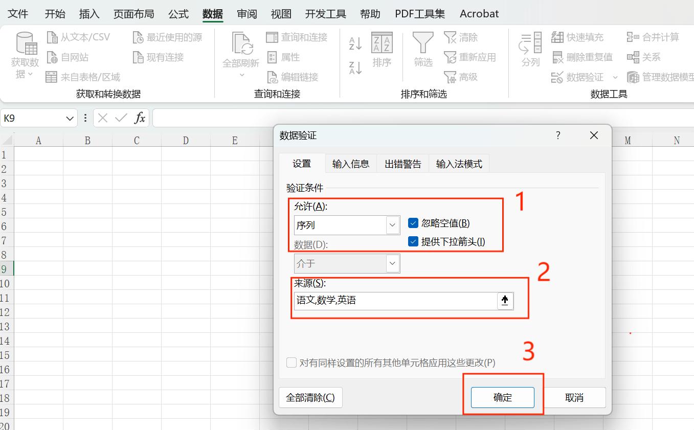The width and height of the screenshot is (694, 430).
Task: Switch to the 视图 ribbon tab
Action: [281, 14]
